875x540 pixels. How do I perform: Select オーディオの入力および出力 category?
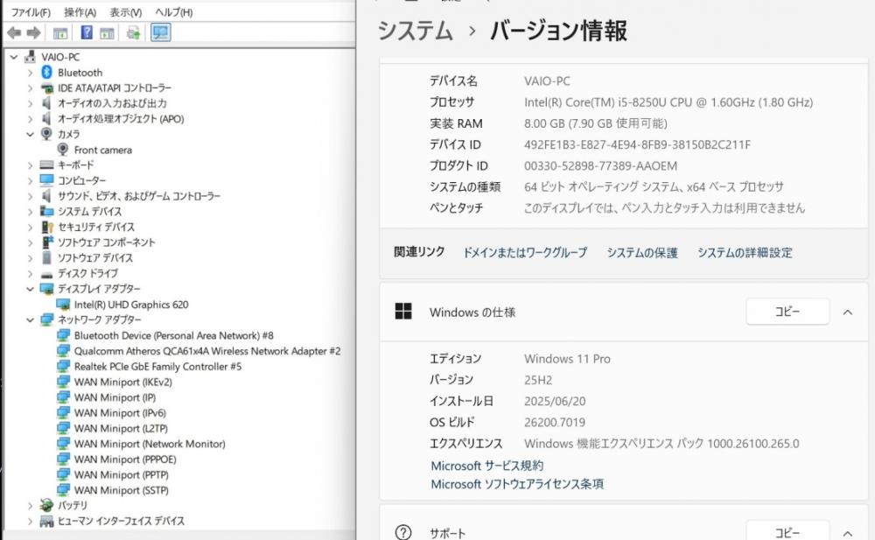[112, 103]
